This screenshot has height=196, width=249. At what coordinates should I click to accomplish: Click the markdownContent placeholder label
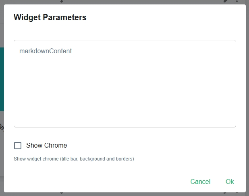[46, 51]
